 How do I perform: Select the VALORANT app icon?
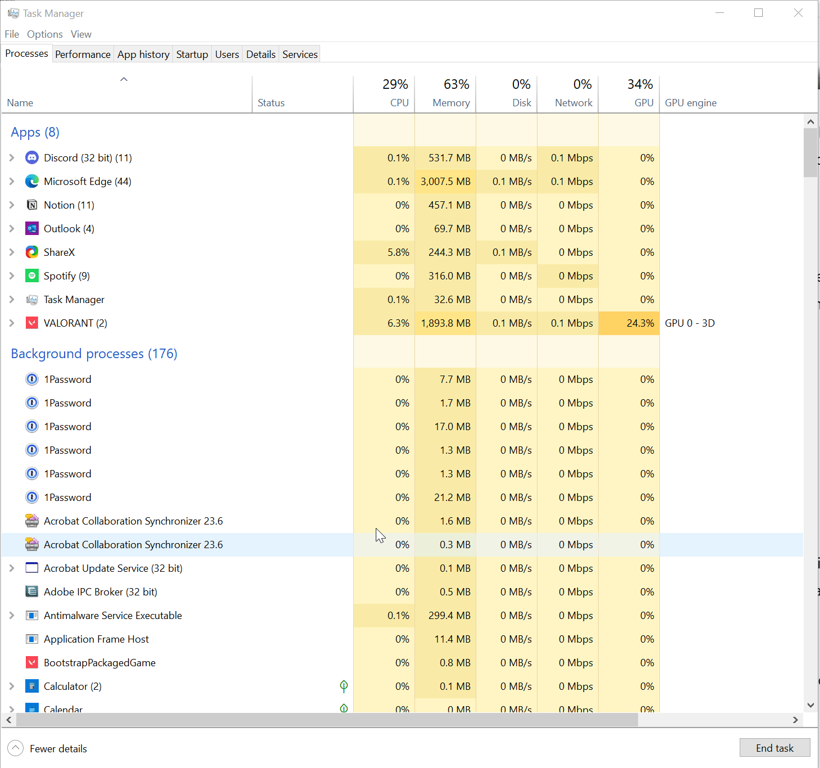tap(32, 323)
